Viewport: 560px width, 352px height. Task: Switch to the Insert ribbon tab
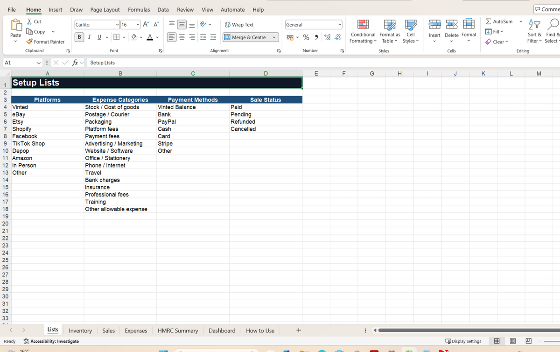(x=55, y=9)
